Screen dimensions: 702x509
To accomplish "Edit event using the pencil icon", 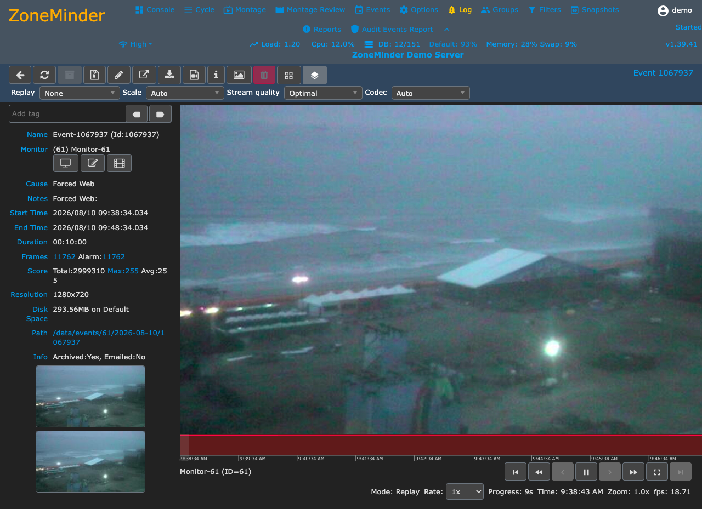I will tap(119, 75).
